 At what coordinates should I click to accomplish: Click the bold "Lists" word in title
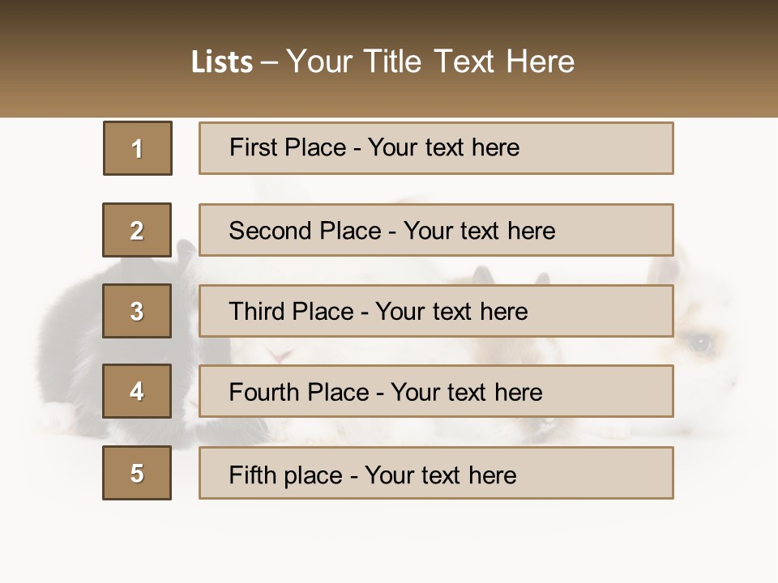[x=221, y=62]
